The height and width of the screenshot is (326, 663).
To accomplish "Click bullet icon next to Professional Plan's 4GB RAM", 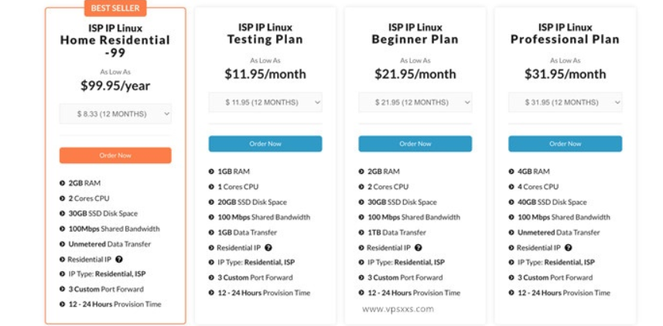I will coord(511,171).
